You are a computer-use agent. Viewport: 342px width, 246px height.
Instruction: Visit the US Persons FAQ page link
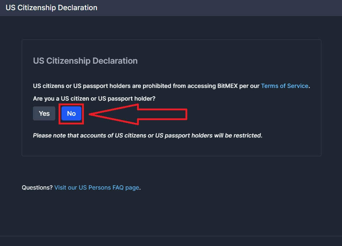(97, 188)
